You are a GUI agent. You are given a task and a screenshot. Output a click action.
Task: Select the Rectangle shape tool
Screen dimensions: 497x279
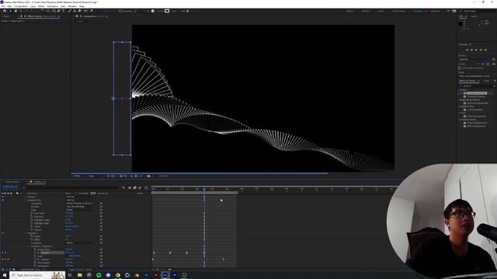[x=54, y=11]
